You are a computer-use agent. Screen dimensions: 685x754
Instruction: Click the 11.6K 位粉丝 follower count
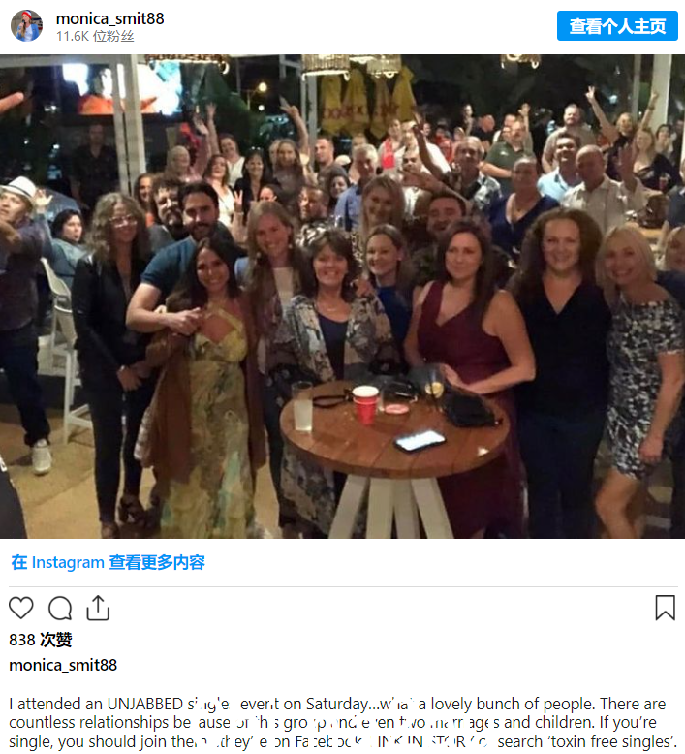click(x=95, y=36)
